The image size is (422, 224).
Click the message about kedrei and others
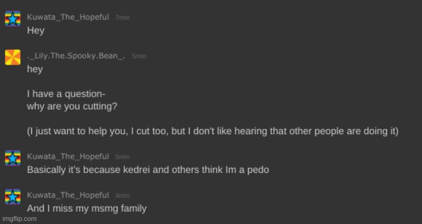148,170
